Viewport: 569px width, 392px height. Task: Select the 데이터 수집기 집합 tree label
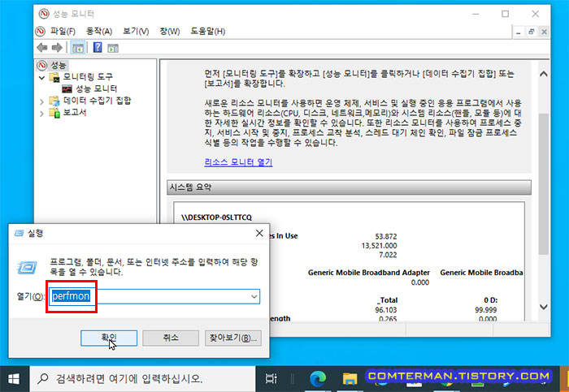97,101
